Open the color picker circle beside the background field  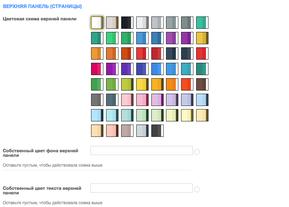(197, 152)
